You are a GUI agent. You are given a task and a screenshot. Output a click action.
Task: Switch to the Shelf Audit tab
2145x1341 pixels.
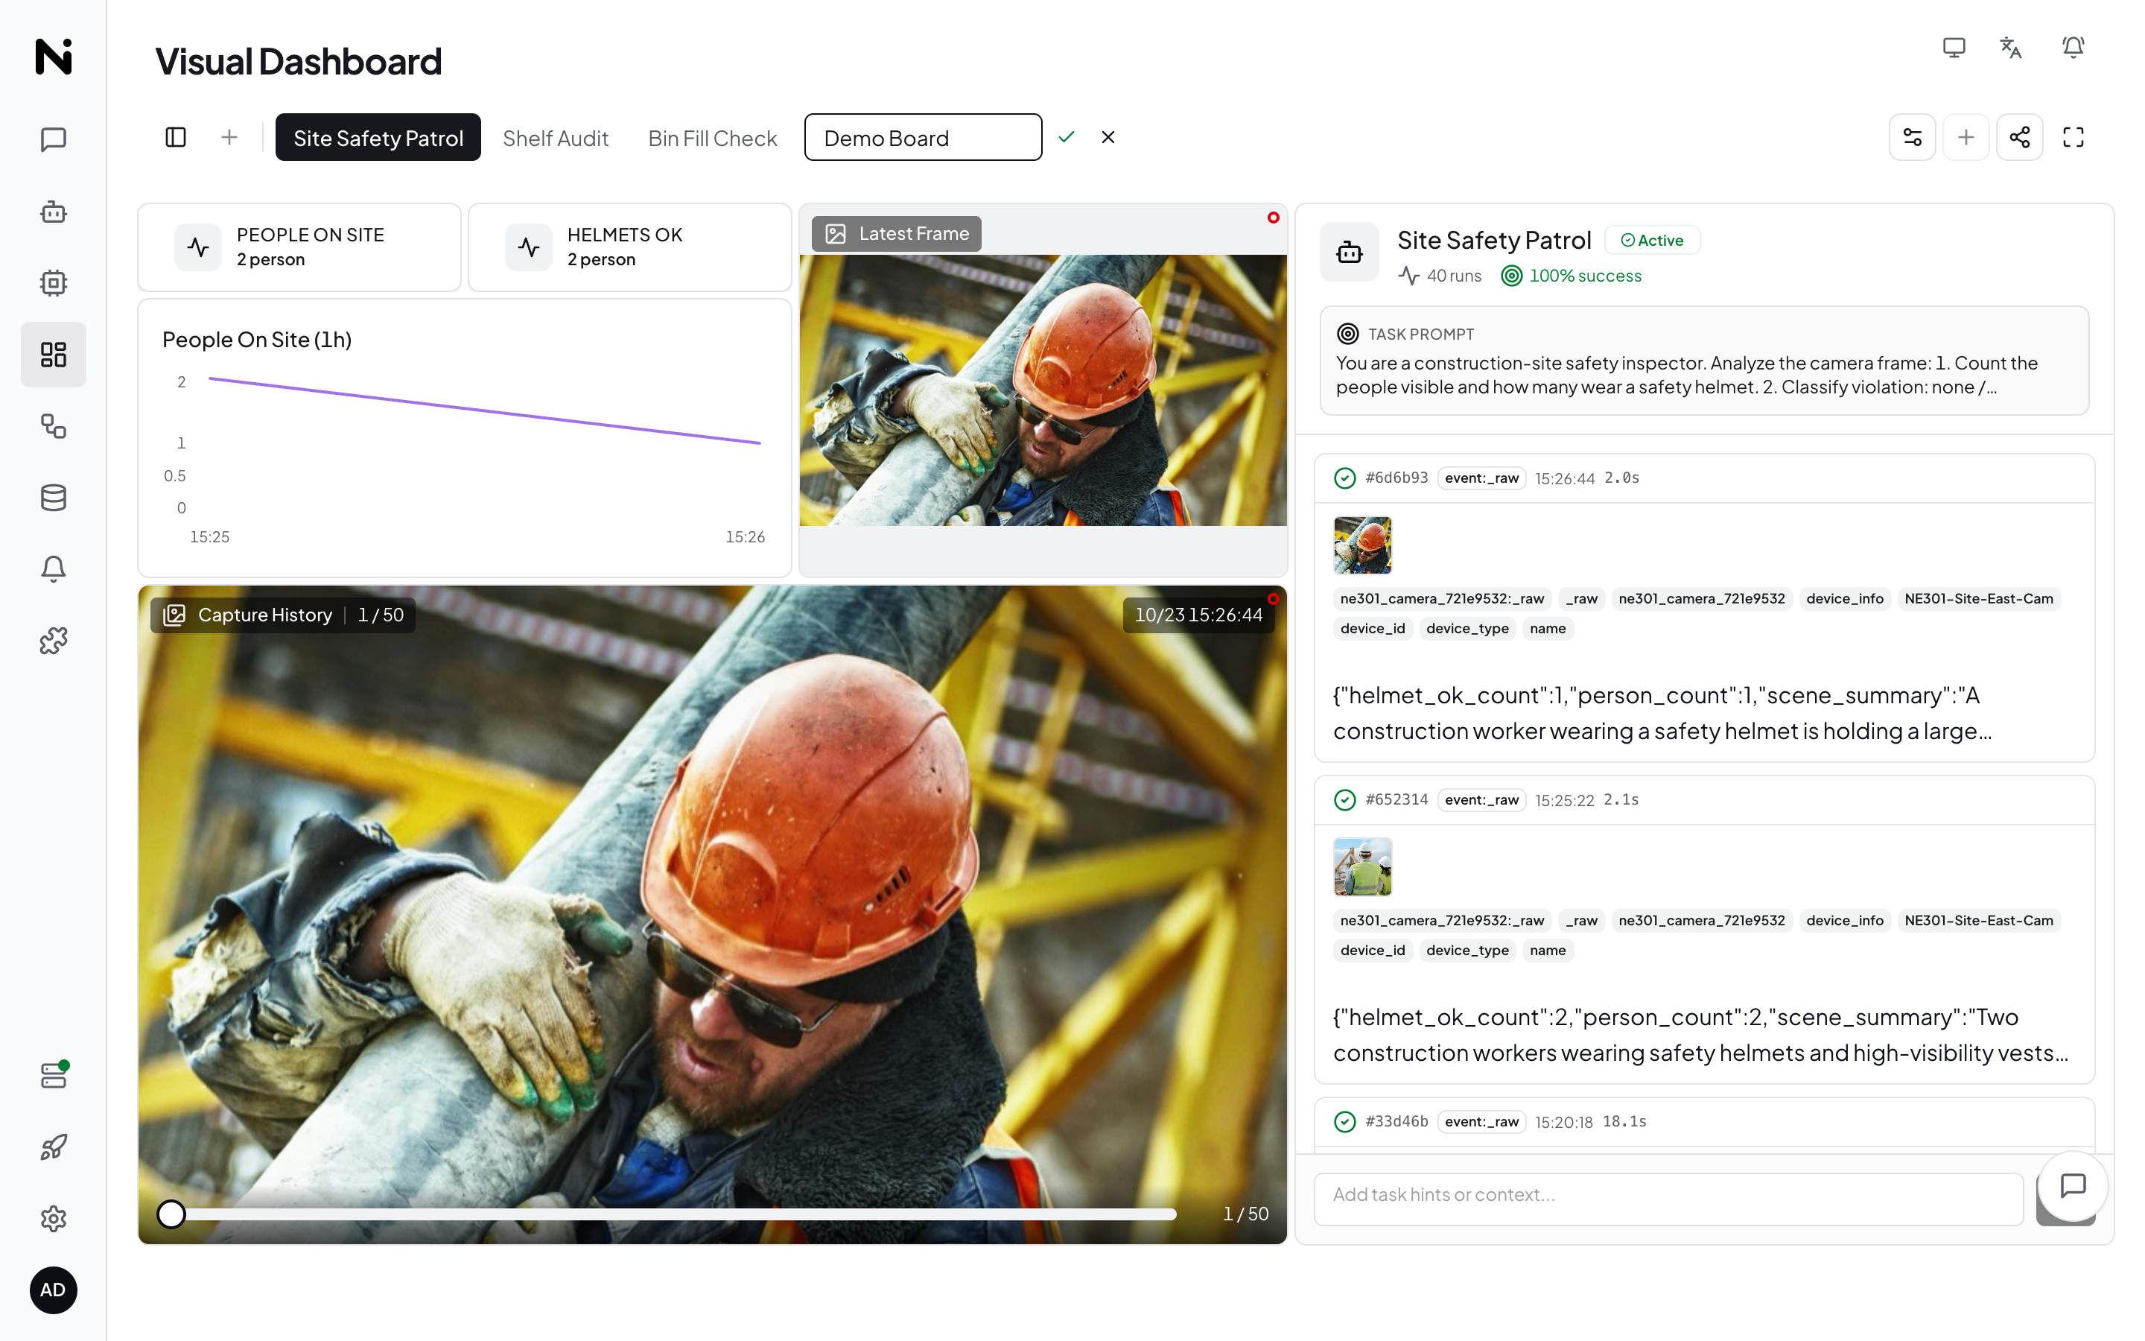(x=555, y=138)
